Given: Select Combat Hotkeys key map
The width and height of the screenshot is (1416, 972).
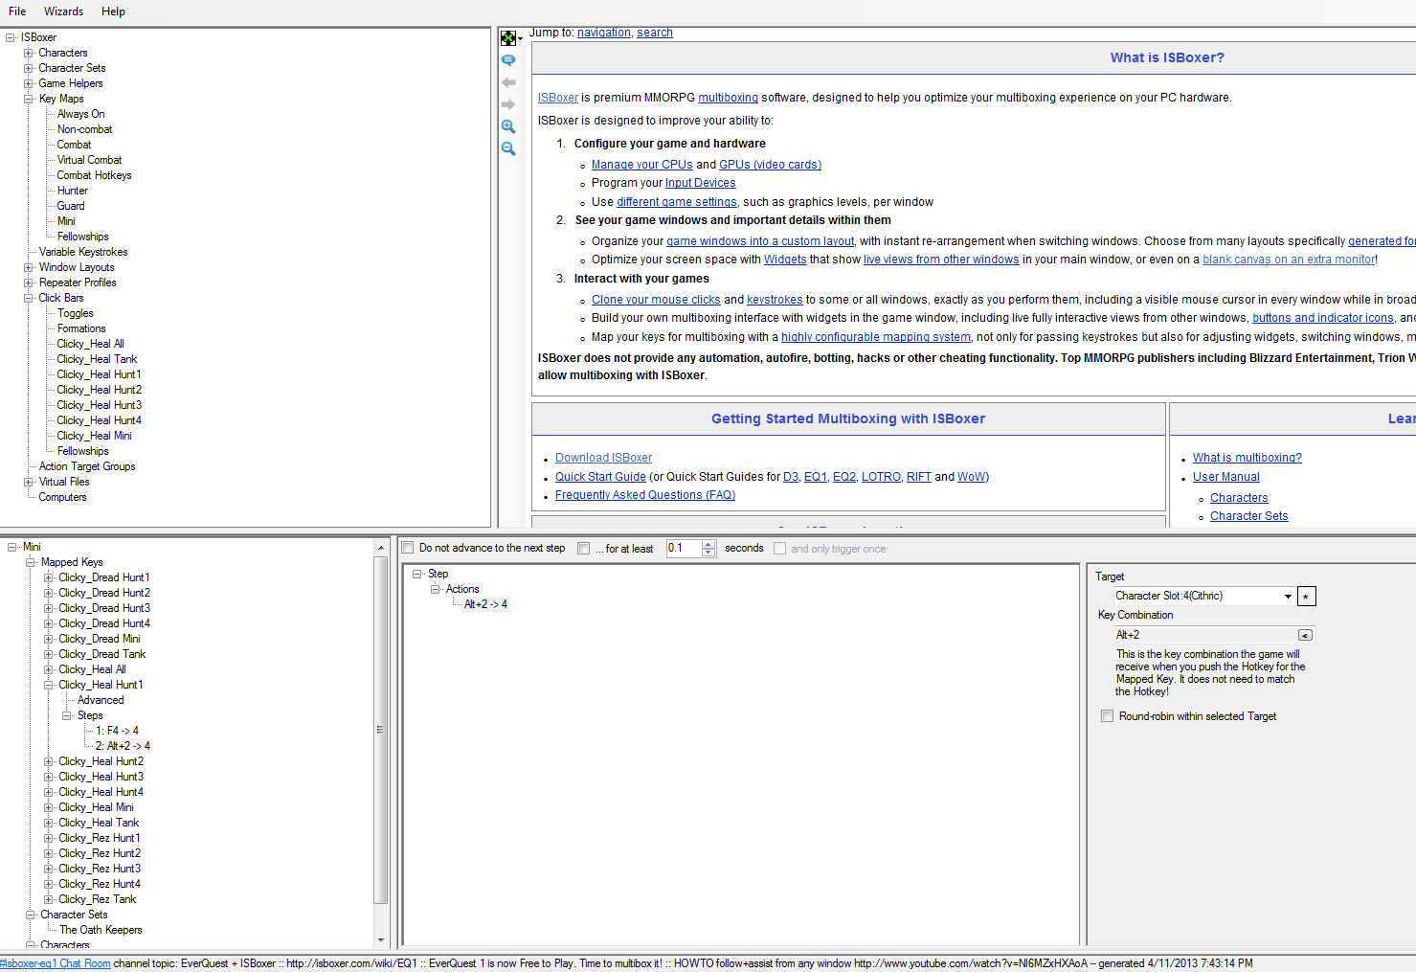Looking at the screenshot, I should [x=94, y=175].
